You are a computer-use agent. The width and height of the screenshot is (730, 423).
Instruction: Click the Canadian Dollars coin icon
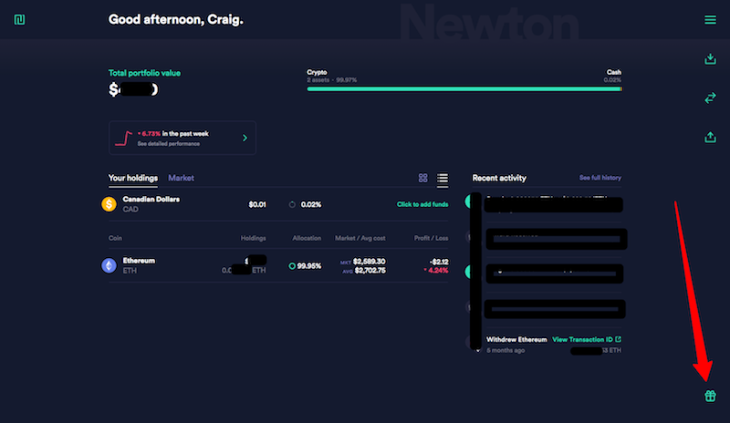[109, 204]
